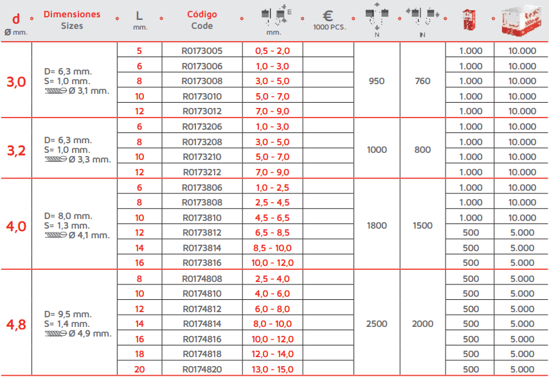Click tensile value 1000
Viewport: 549px width, 377px height.
pos(377,150)
